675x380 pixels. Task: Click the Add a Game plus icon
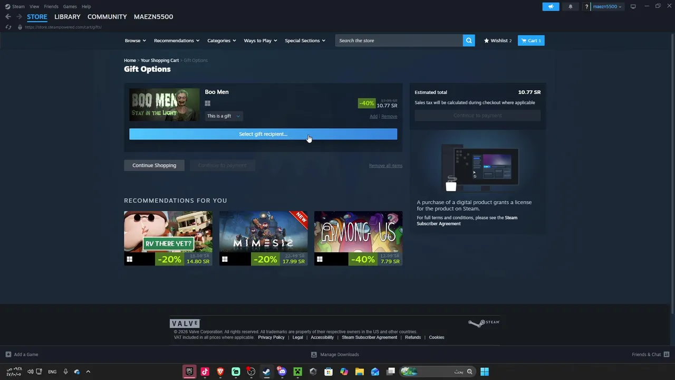click(8, 354)
